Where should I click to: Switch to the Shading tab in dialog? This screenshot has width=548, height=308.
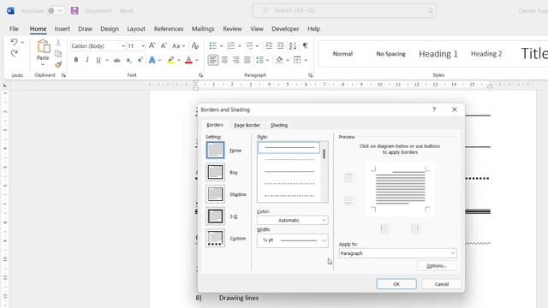(x=279, y=125)
